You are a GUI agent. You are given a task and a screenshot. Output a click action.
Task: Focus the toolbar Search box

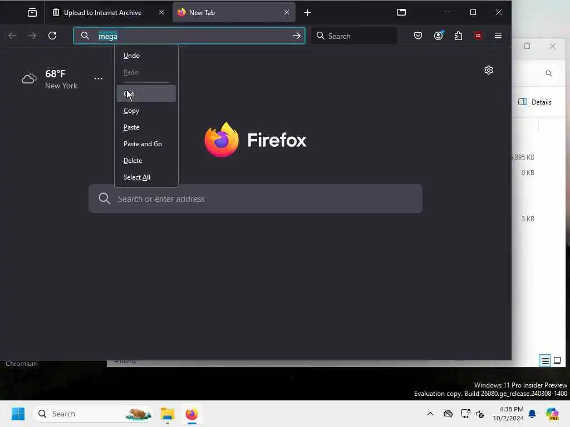(355, 36)
